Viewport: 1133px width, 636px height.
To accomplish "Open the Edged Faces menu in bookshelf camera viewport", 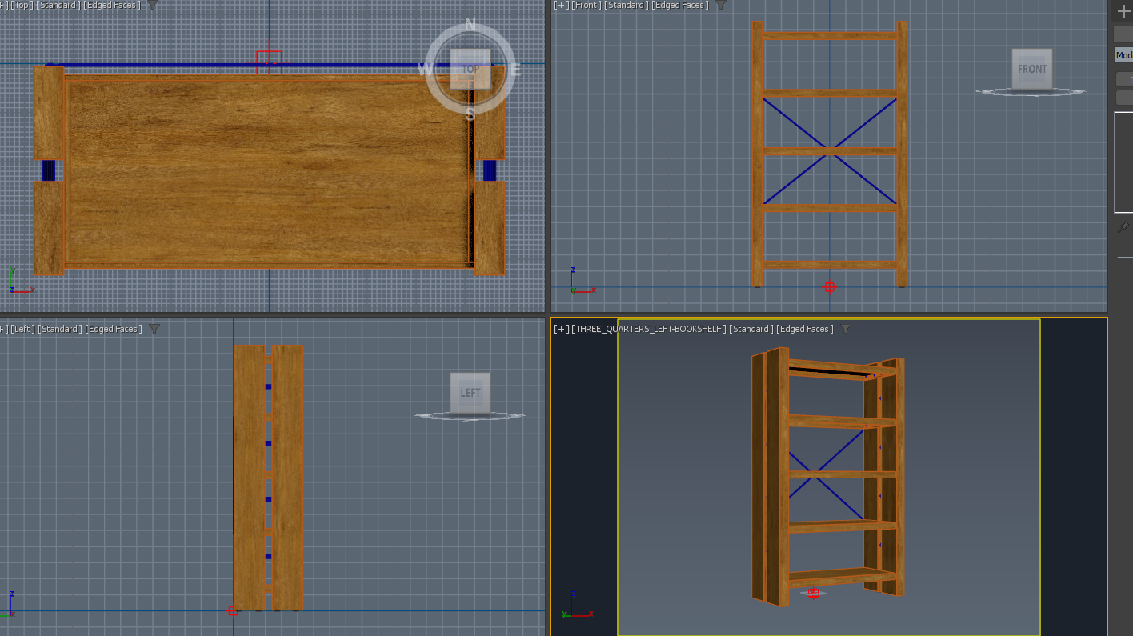I will 804,329.
